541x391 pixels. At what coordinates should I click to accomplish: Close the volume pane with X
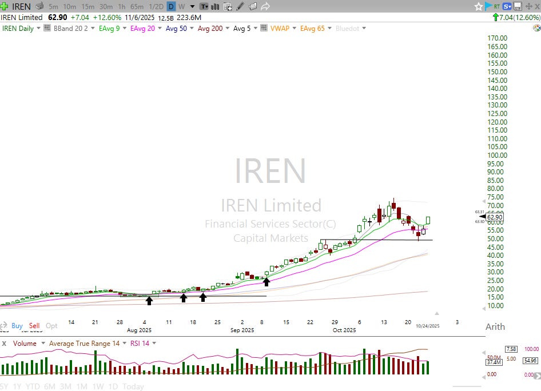coord(4,344)
